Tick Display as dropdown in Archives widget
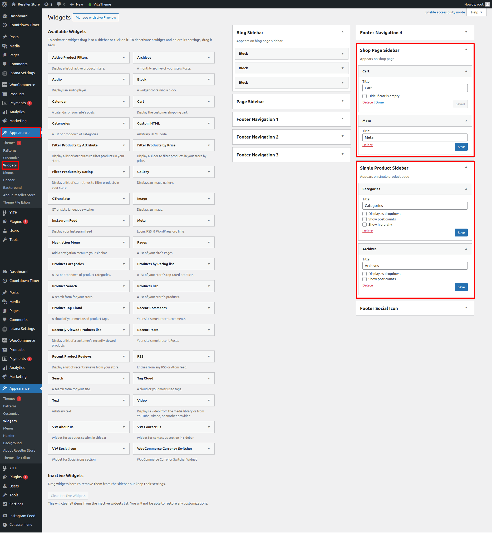492x533 pixels. pyautogui.click(x=365, y=274)
